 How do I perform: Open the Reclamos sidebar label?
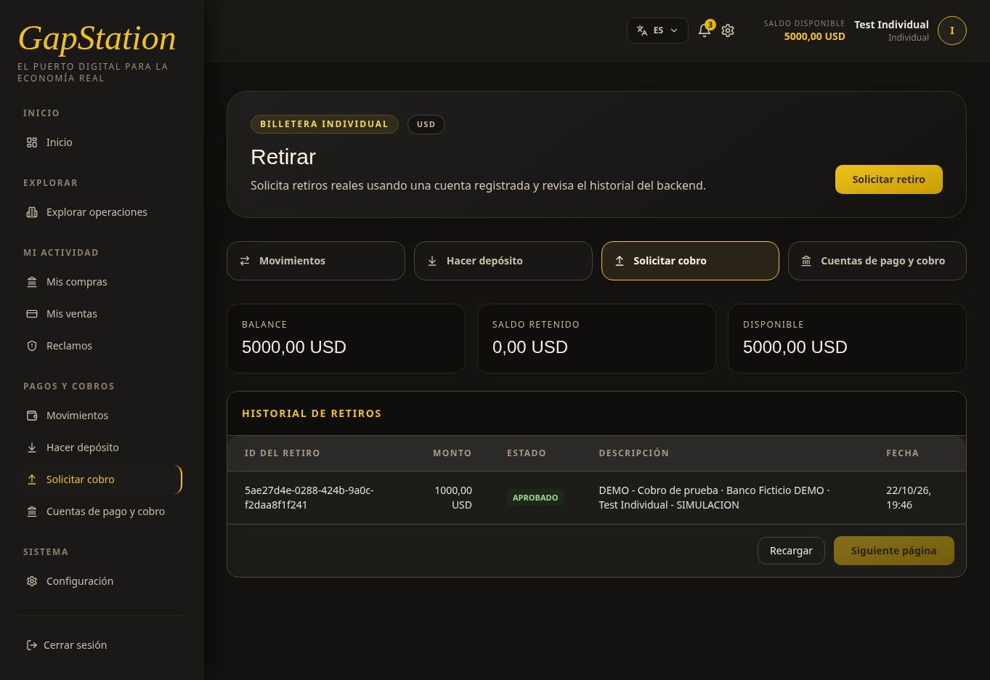pos(69,346)
